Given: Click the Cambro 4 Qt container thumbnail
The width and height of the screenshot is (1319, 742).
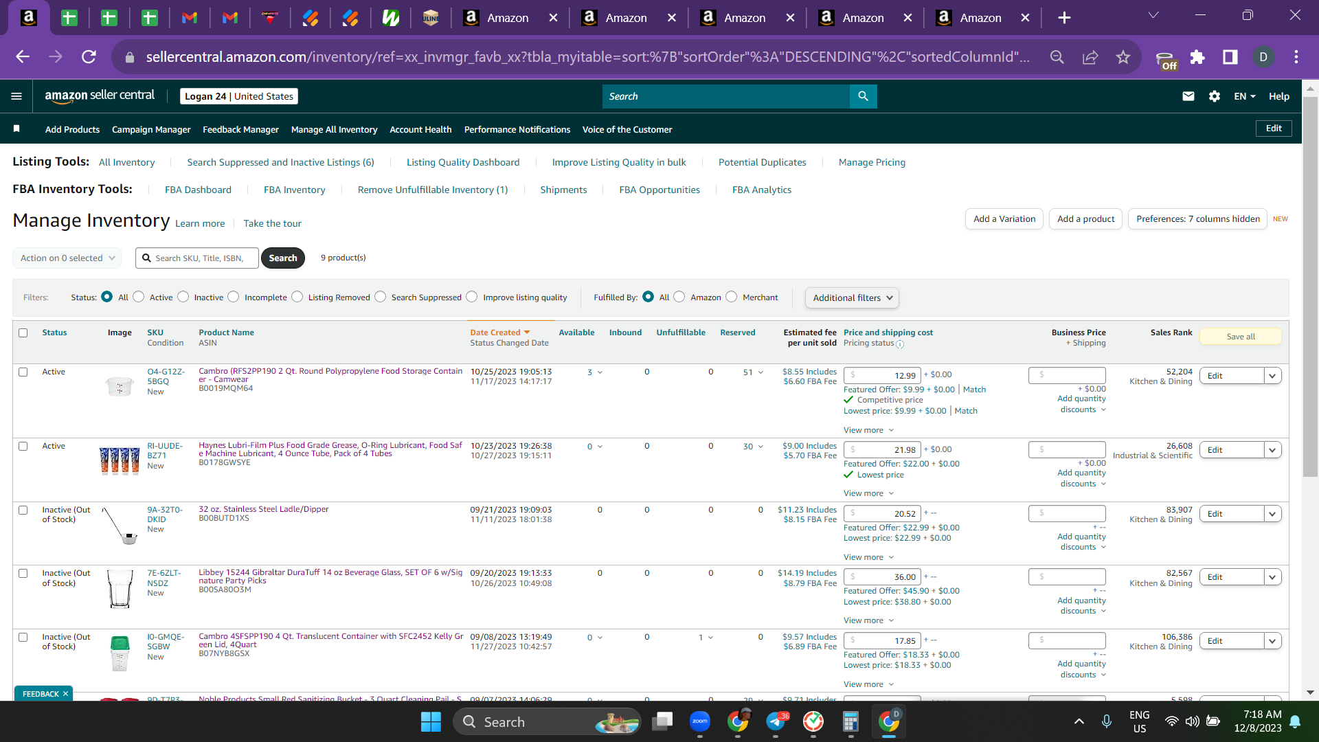Looking at the screenshot, I should tap(120, 653).
